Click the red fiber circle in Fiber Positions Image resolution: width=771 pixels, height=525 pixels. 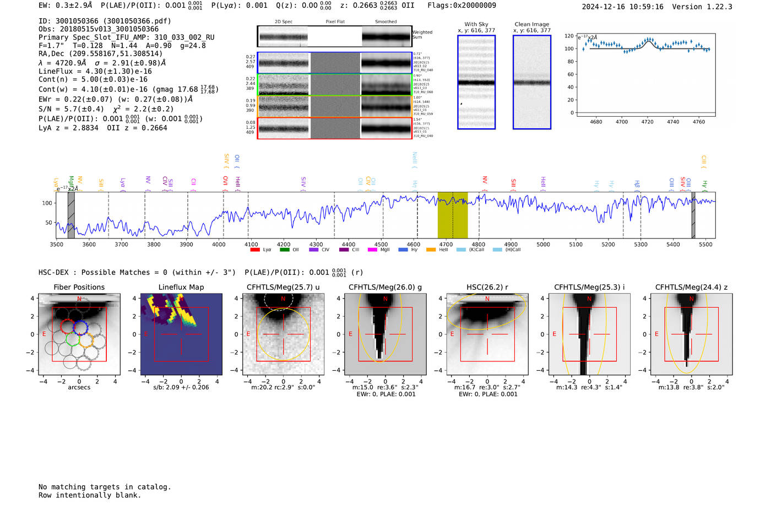click(67, 326)
